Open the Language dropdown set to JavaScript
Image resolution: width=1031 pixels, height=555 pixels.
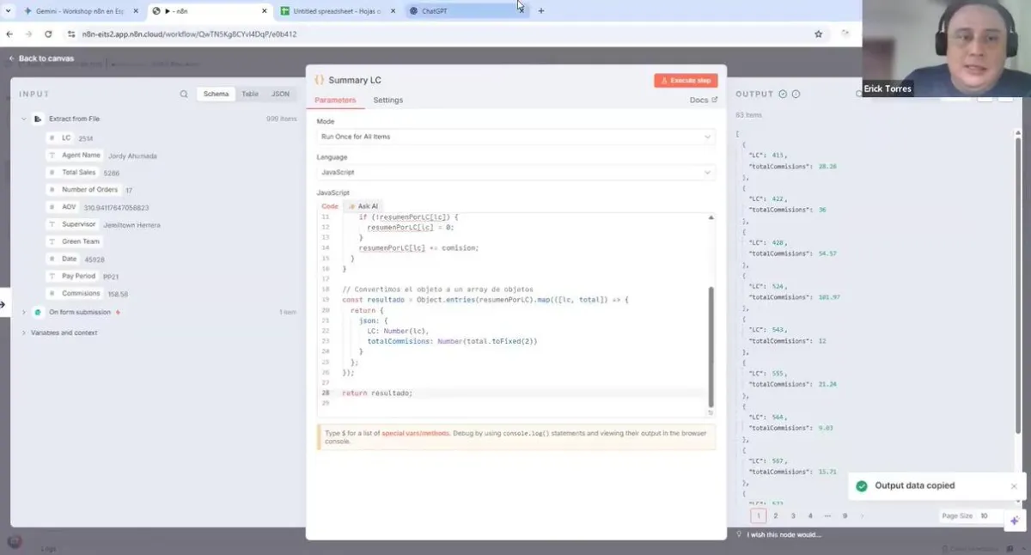click(515, 173)
